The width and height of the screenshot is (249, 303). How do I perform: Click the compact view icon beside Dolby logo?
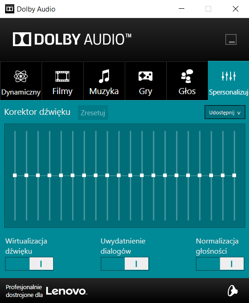(231, 39)
